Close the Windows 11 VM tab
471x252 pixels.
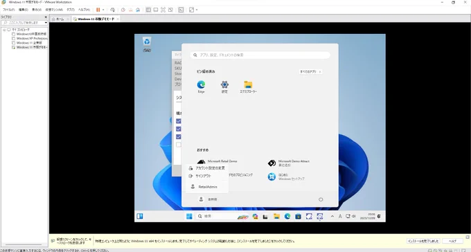pyautogui.click(x=118, y=19)
